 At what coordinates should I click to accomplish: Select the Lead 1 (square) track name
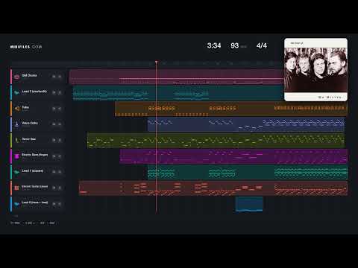pos(33,170)
